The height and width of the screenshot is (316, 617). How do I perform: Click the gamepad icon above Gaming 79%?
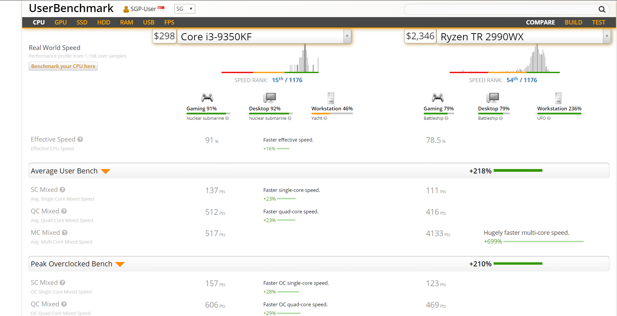(x=438, y=98)
